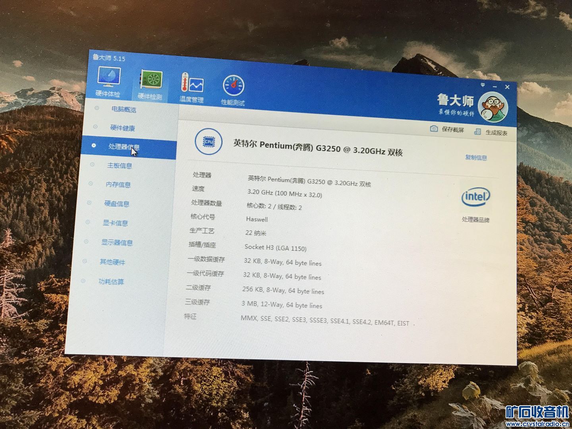This screenshot has height=429, width=572.
Task: Close the 鲁大师 window
Action: pos(507,87)
